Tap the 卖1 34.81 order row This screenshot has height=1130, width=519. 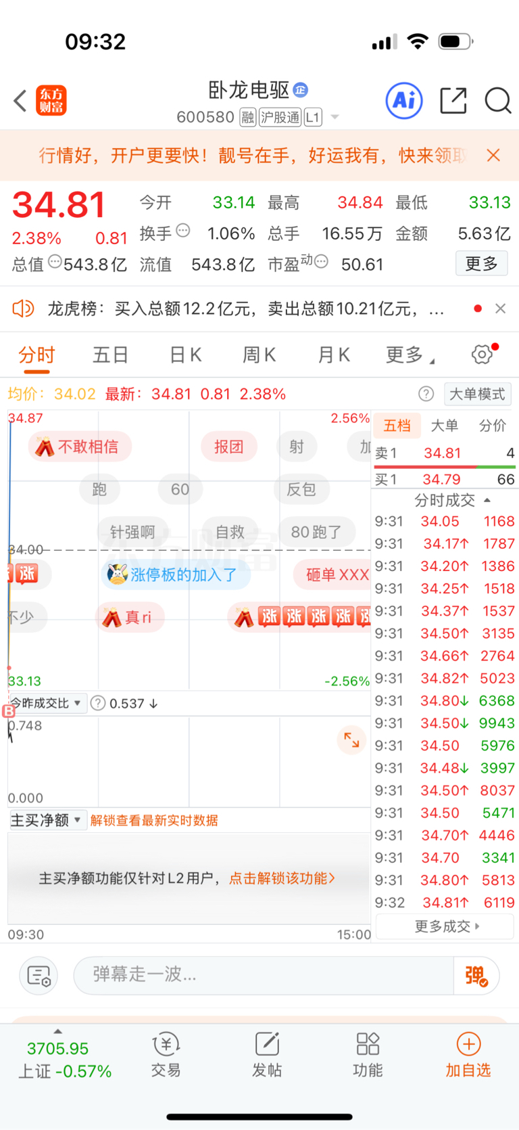click(x=445, y=453)
